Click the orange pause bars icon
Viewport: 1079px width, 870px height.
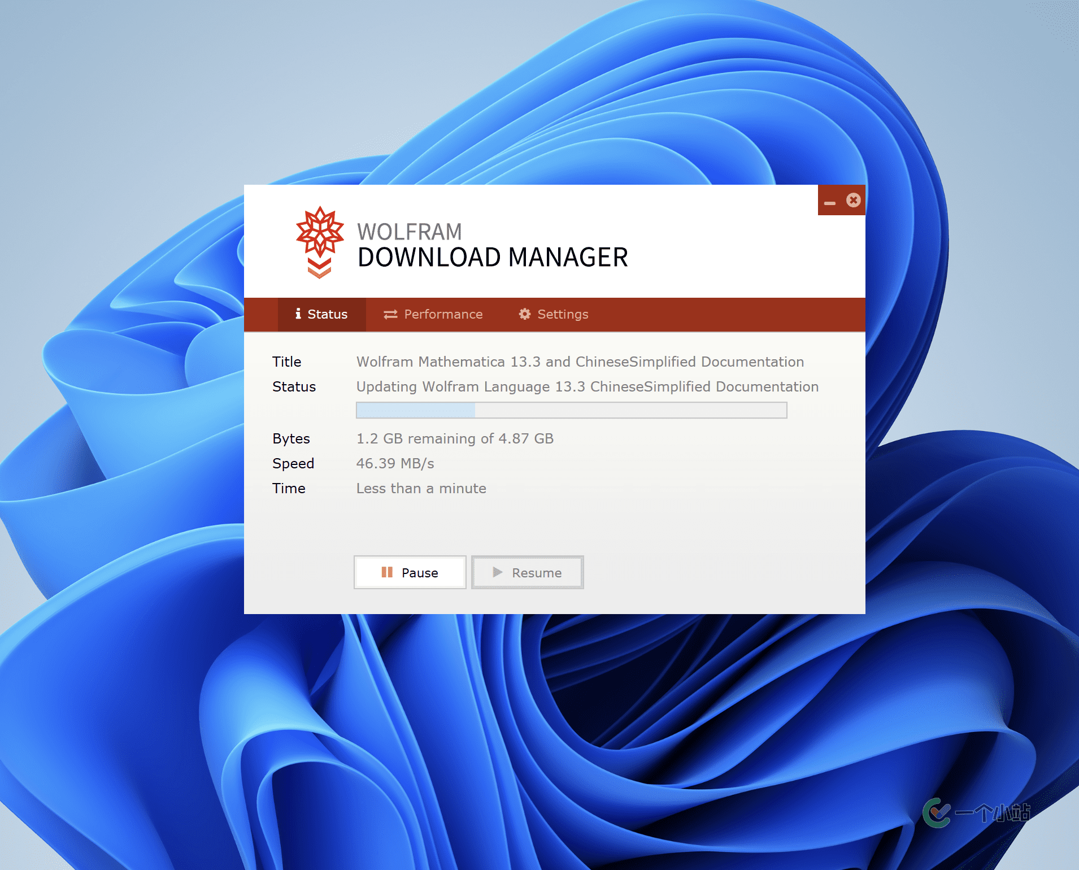click(387, 572)
